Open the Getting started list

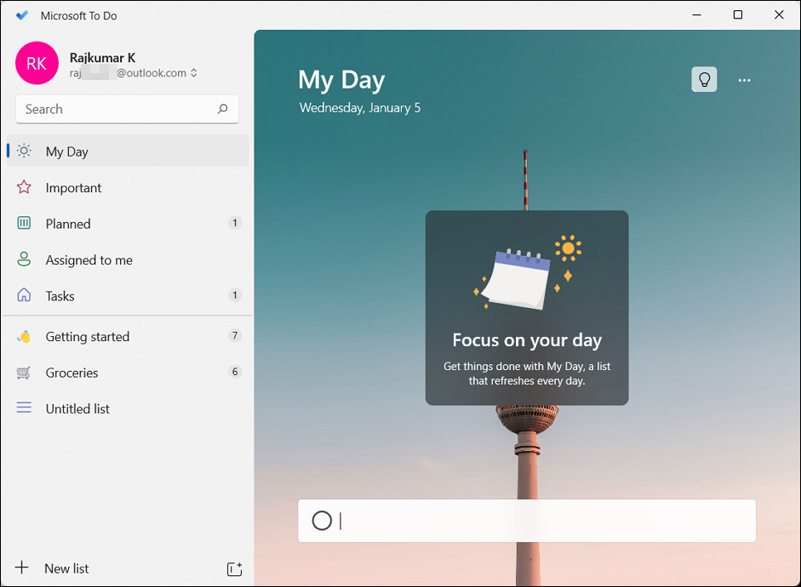[x=128, y=336]
